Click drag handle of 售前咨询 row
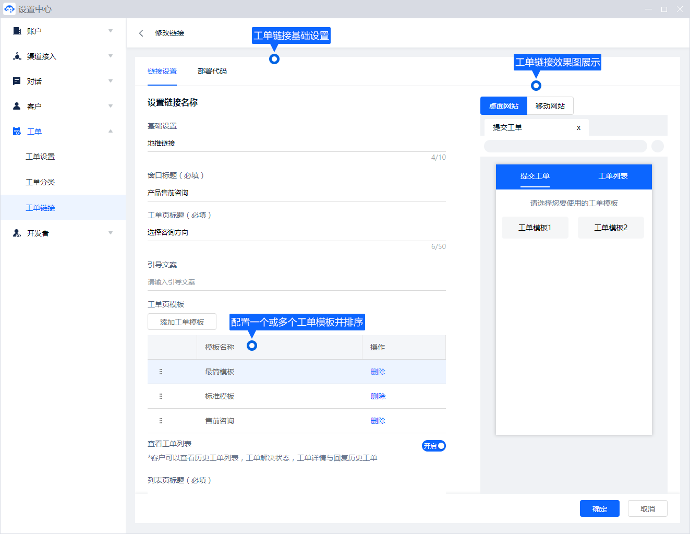The image size is (690, 534). (161, 421)
